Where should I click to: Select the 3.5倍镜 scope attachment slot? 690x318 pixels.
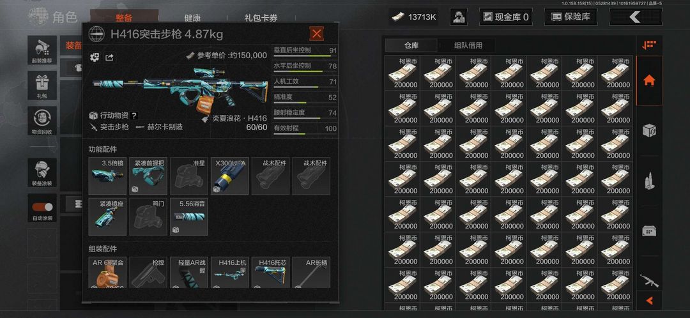click(108, 176)
